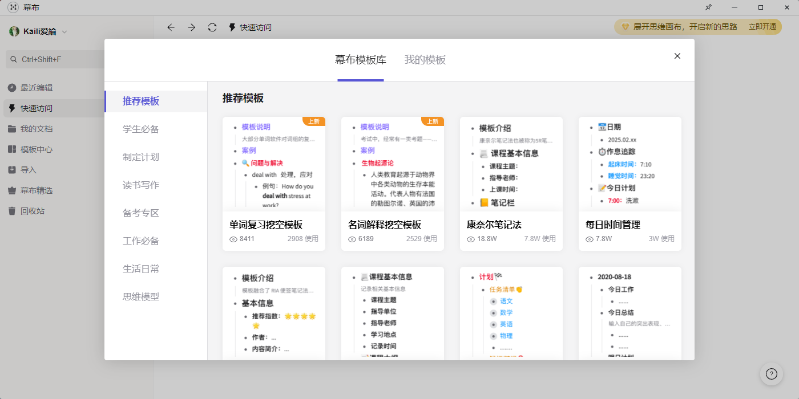Open the 单词复习挖空模板 template
799x399 pixels.
[273, 182]
